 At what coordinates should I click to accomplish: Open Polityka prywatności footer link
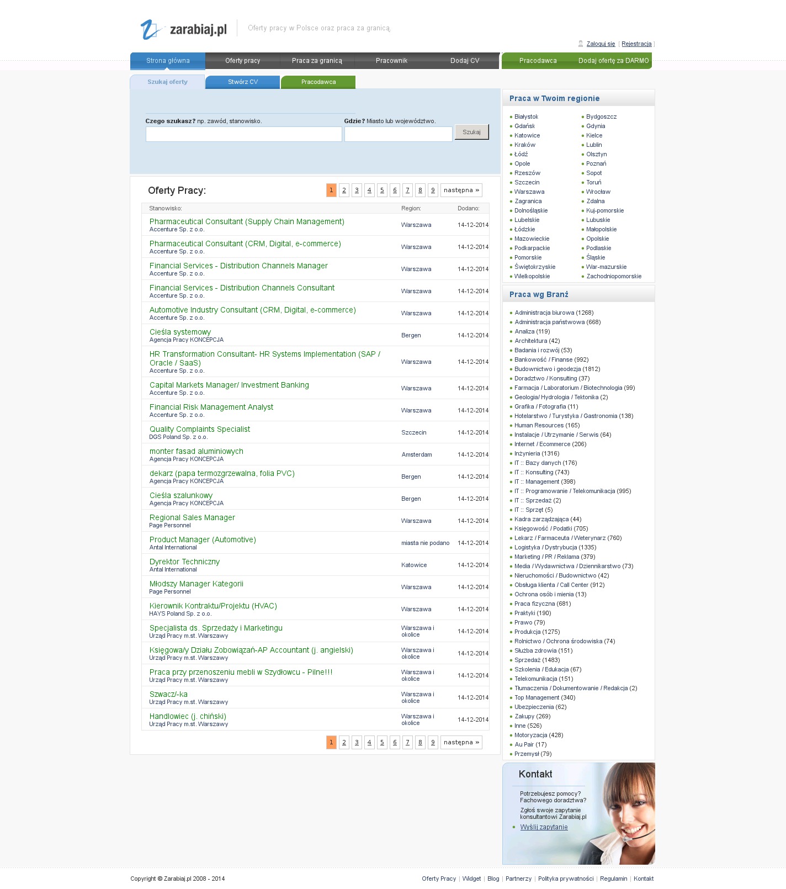pos(566,879)
